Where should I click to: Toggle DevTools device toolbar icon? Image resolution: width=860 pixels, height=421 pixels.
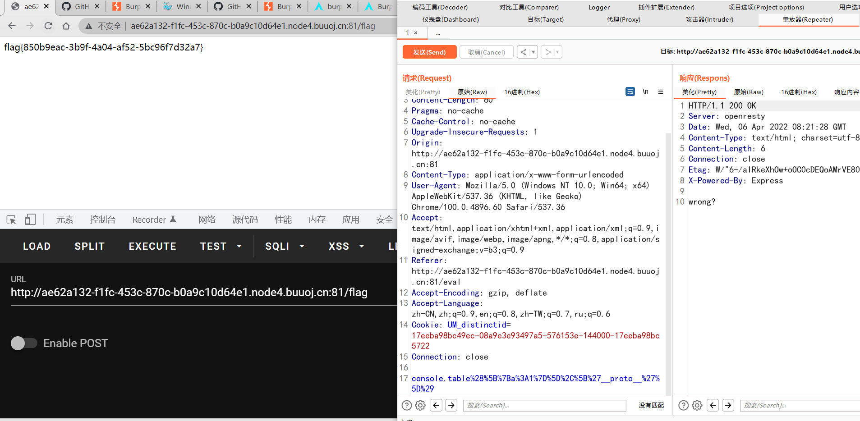(30, 220)
